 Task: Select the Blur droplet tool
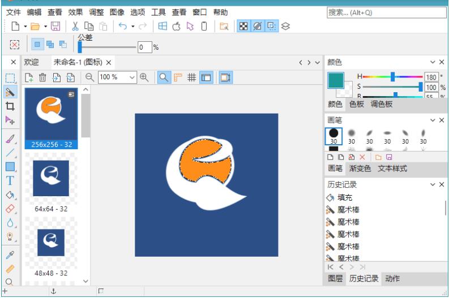click(x=10, y=222)
